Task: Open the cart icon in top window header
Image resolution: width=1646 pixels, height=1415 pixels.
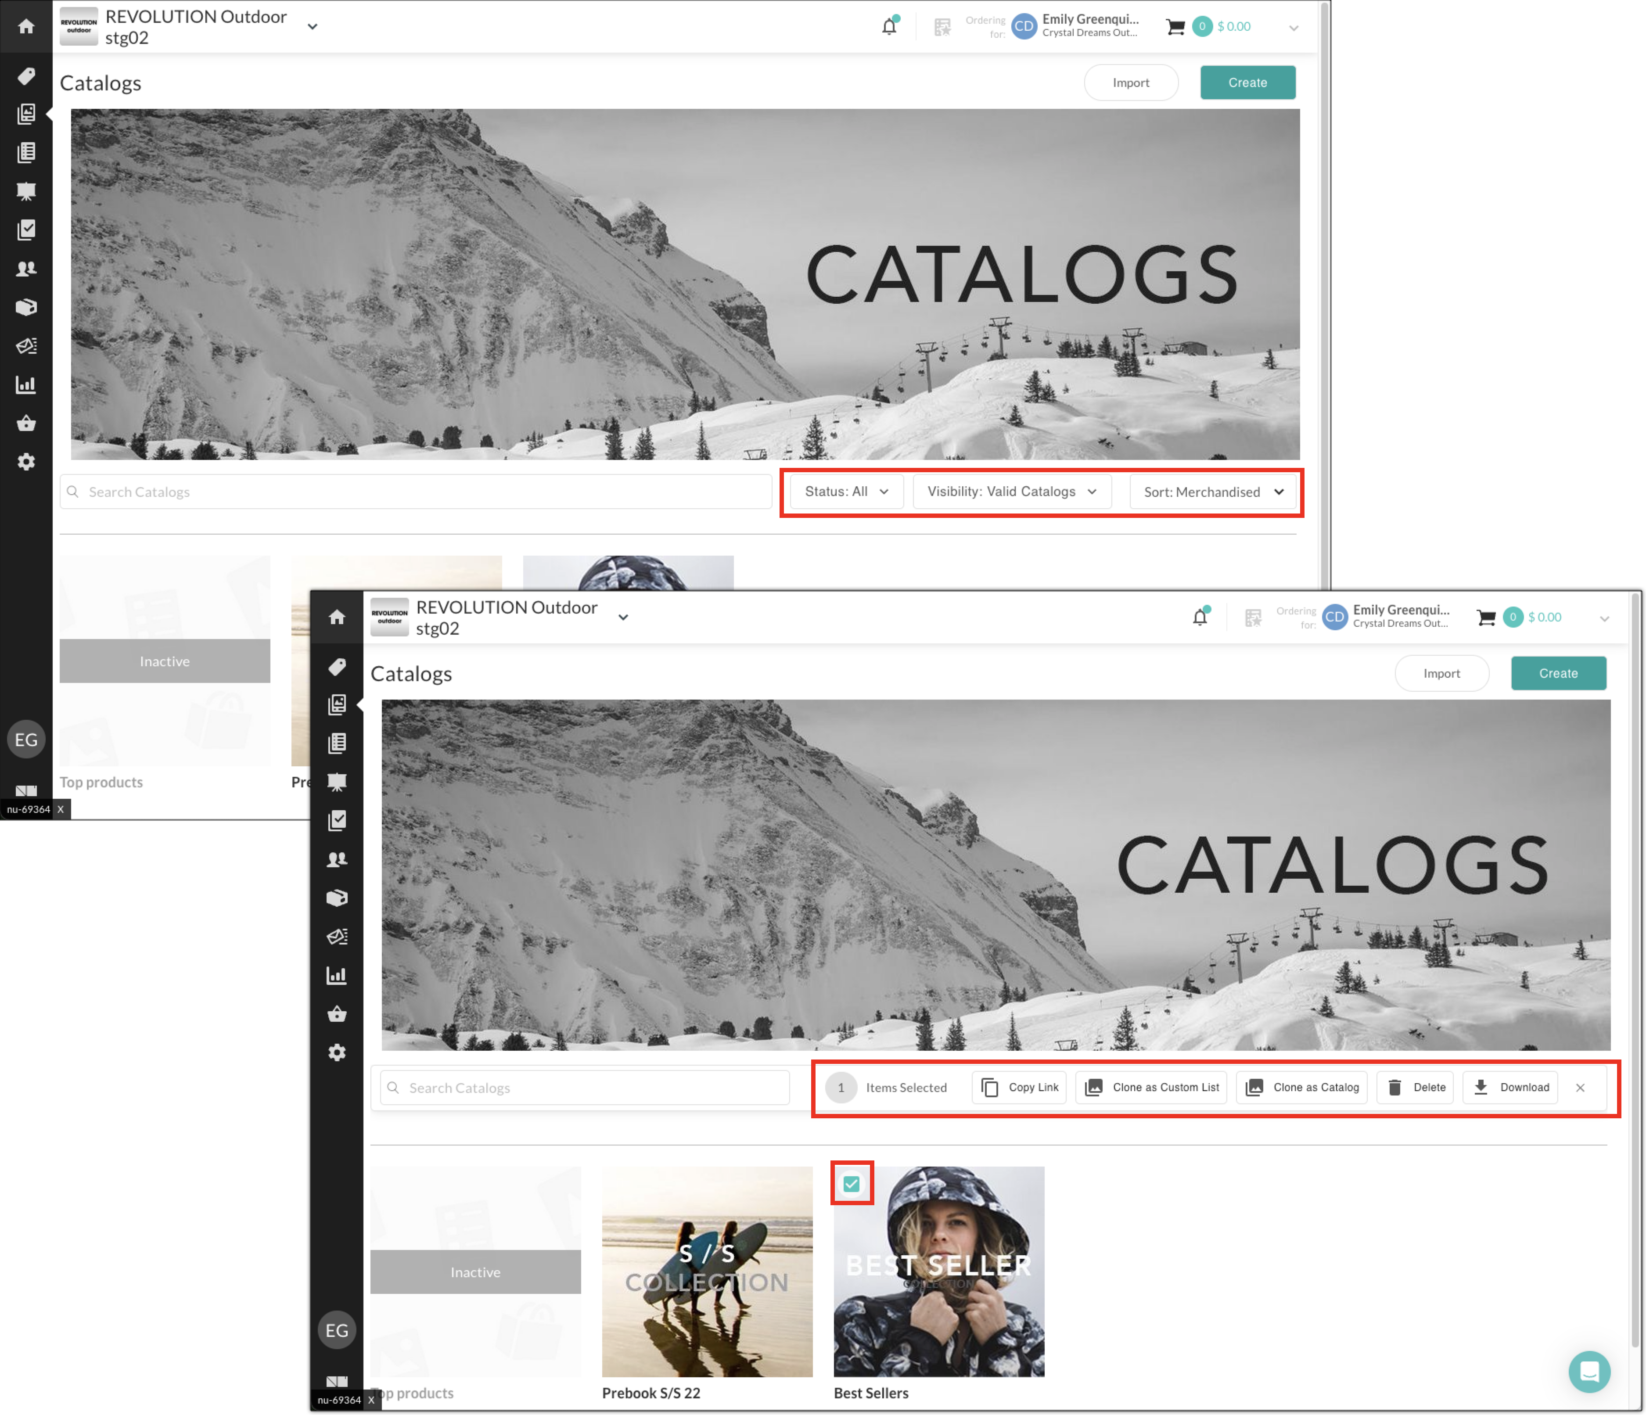Action: 1175,27
